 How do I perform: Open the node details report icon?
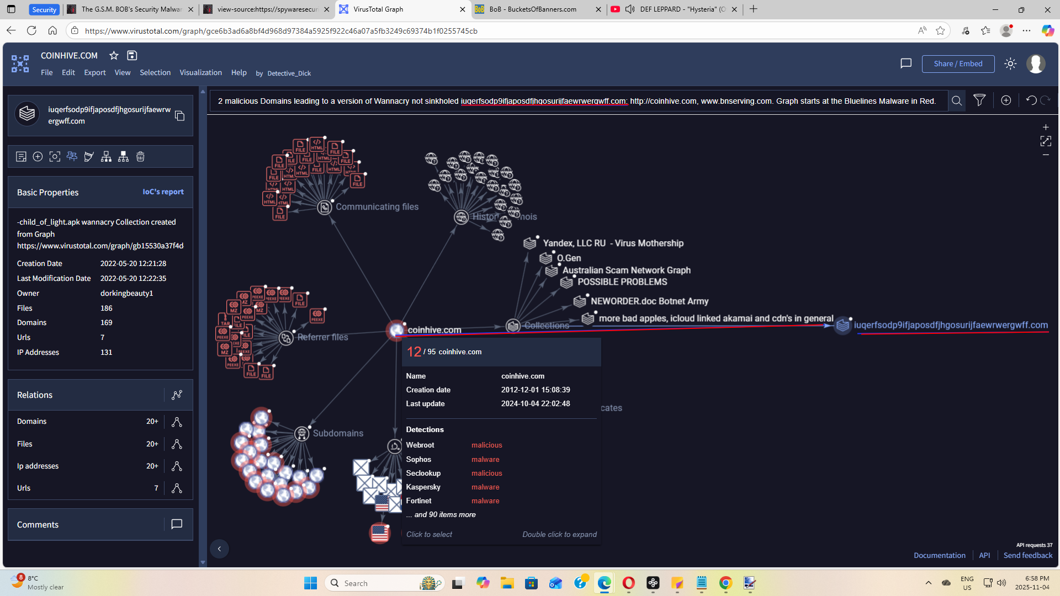[x=21, y=157]
